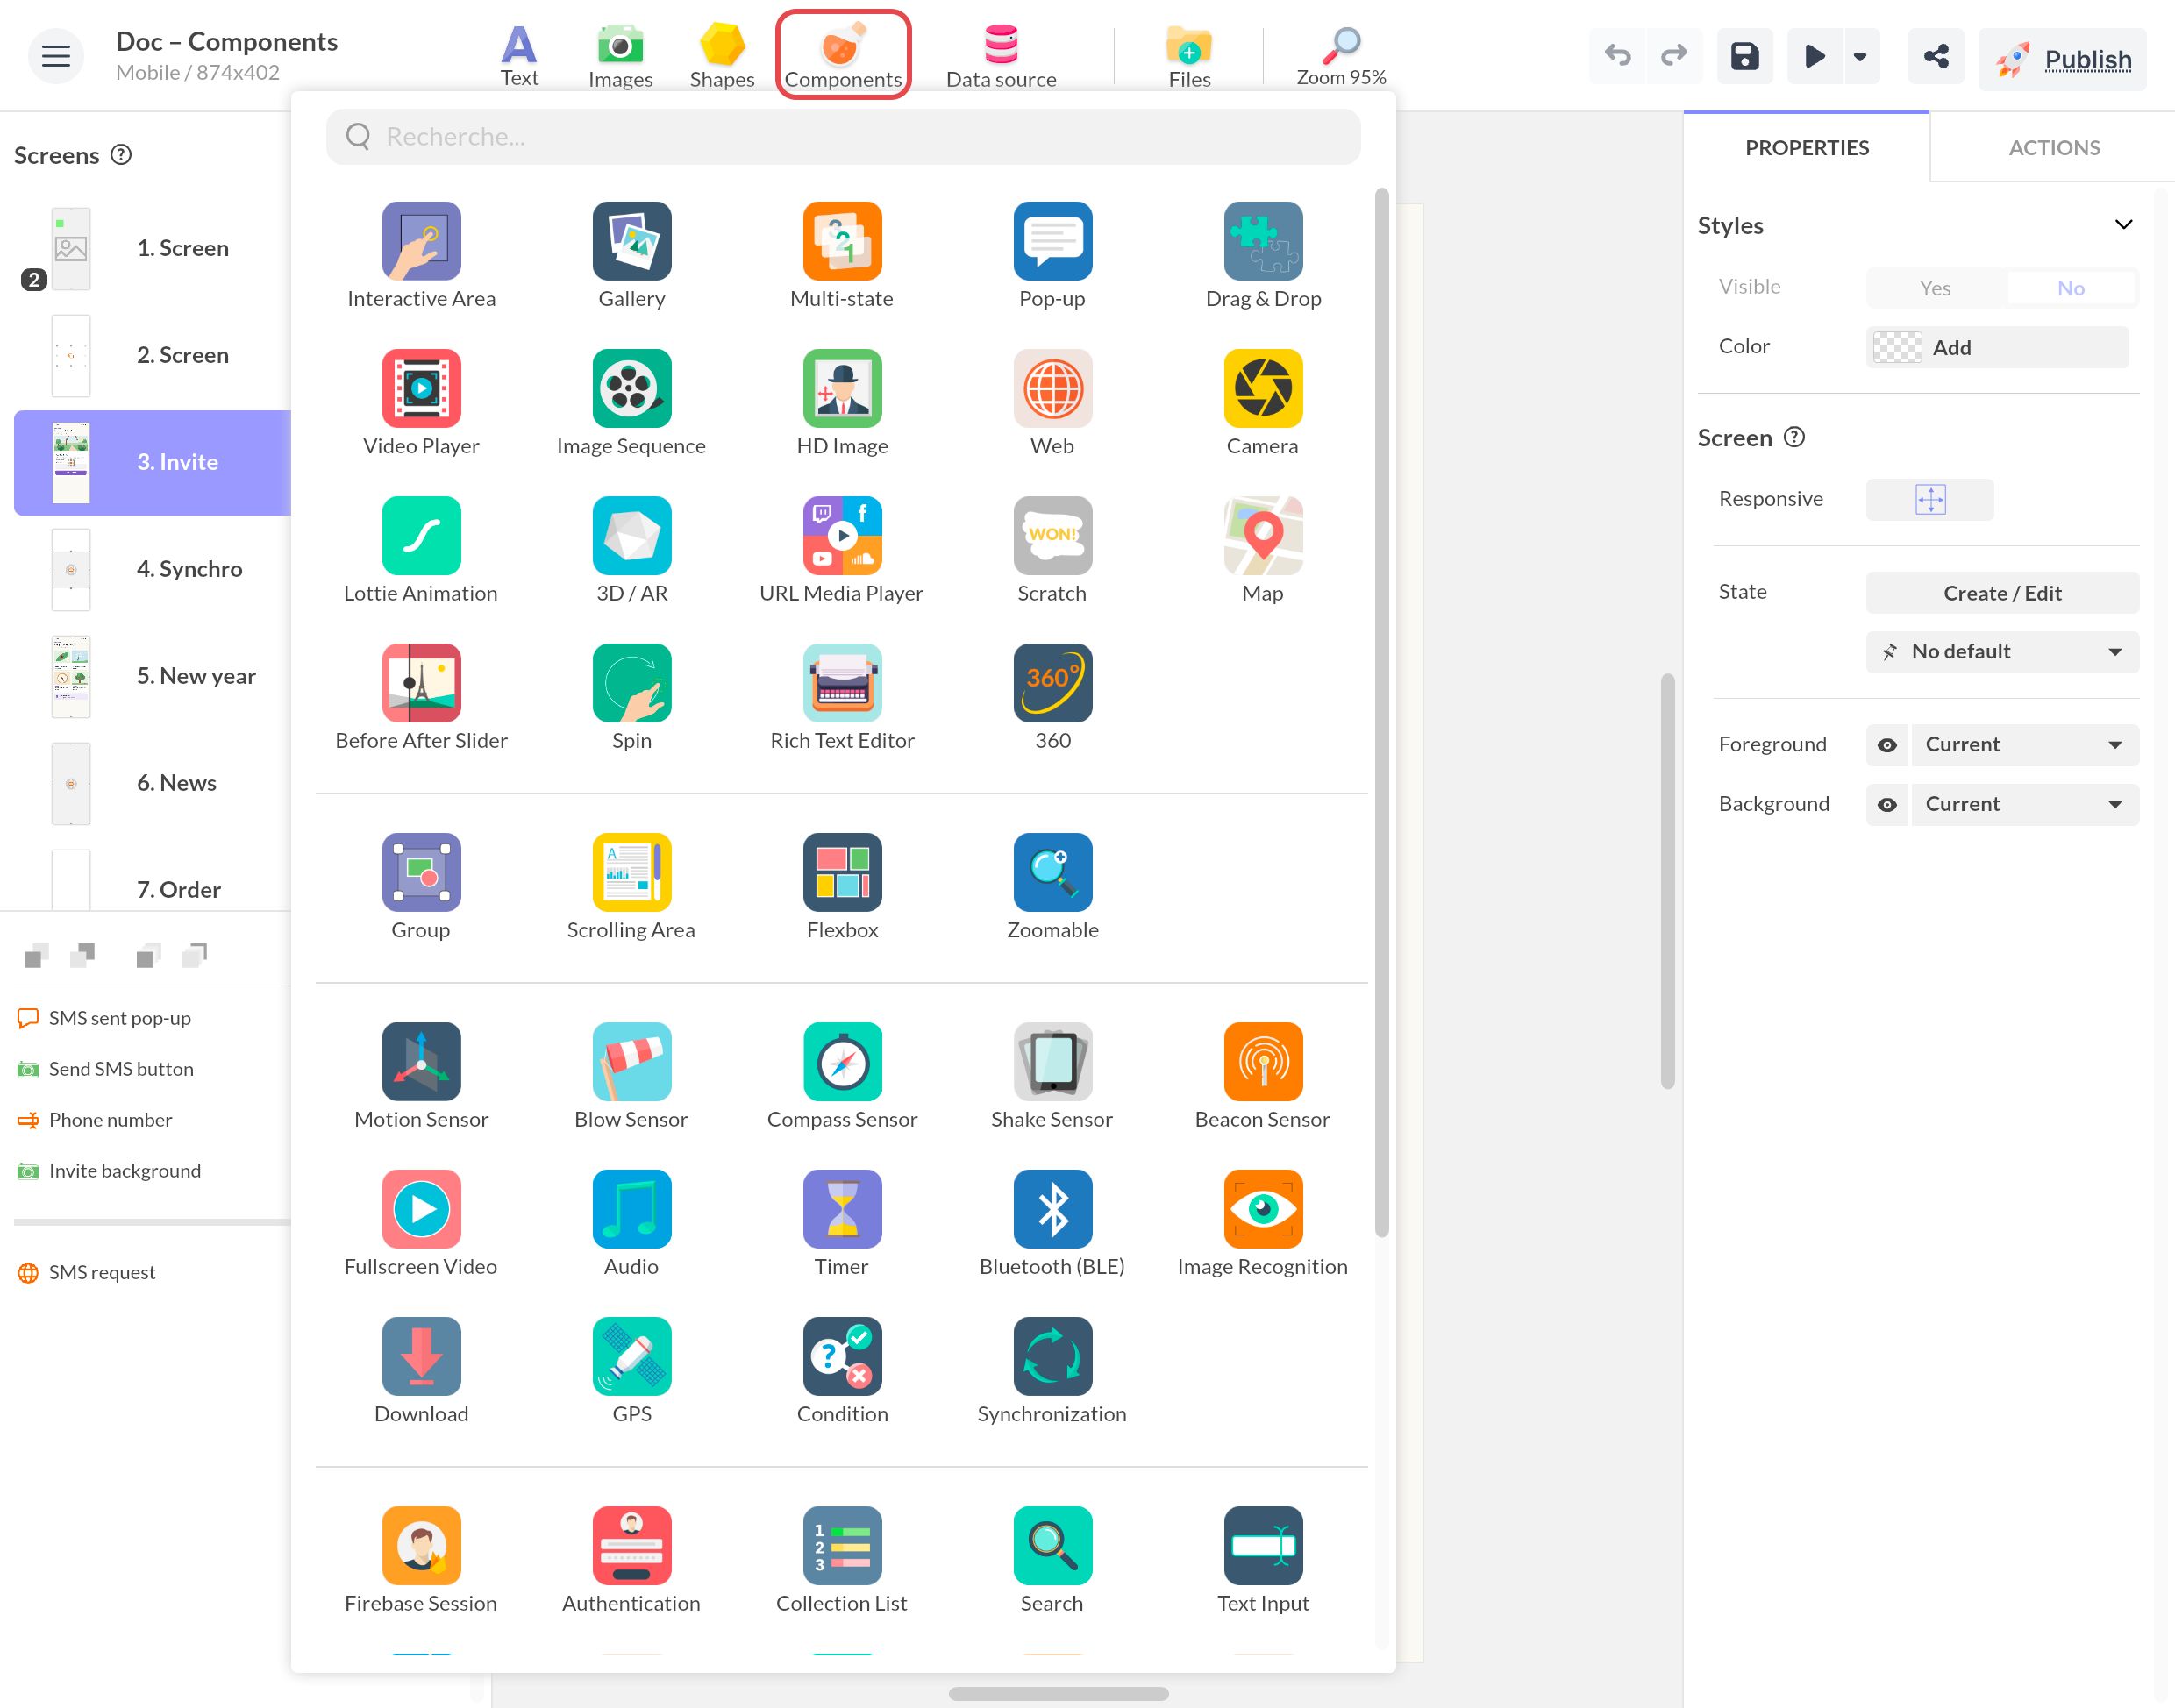The height and width of the screenshot is (1708, 2175).
Task: Insert the Scratch component
Action: click(x=1052, y=550)
